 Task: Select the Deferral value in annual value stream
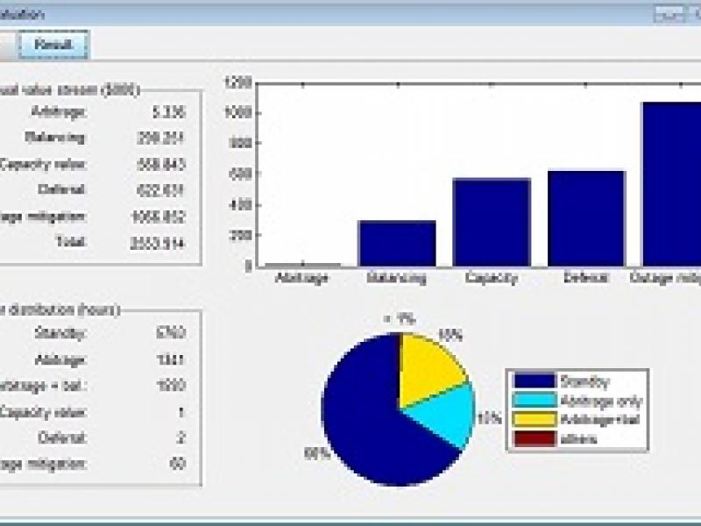click(x=160, y=190)
